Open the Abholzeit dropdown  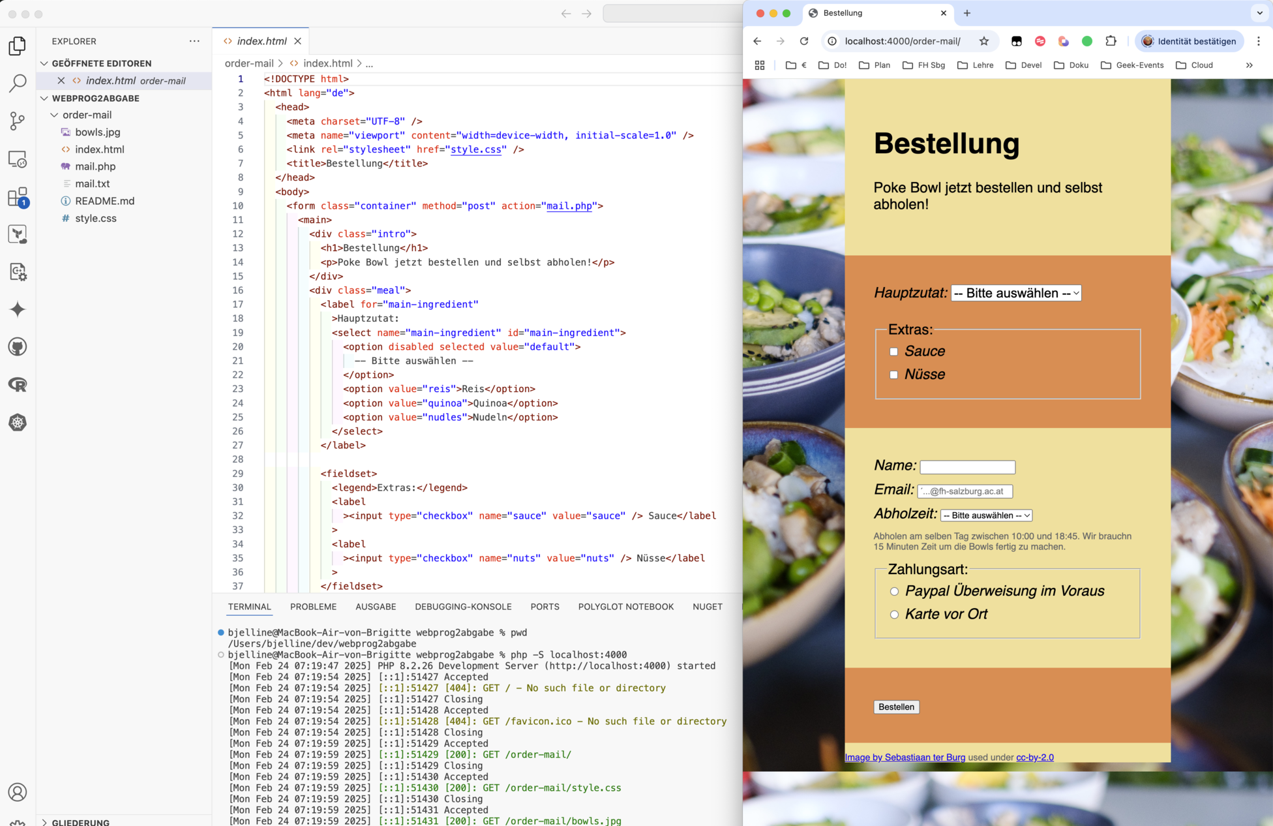[986, 515]
